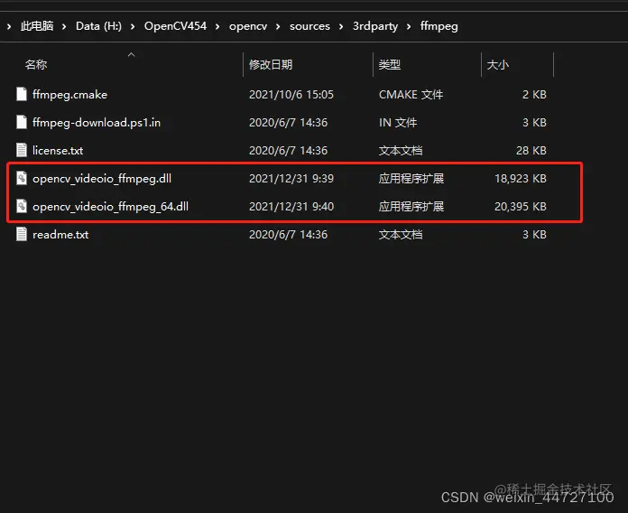Screen dimensions: 628x513
Task: Click size 20,395 KB
Action: [x=521, y=207]
